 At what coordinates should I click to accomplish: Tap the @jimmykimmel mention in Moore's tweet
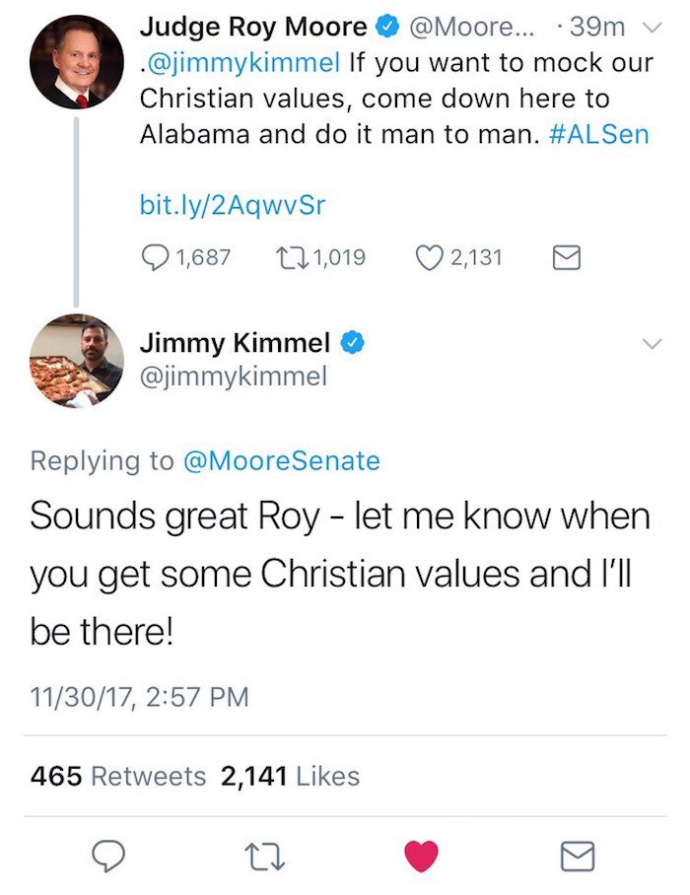point(242,64)
